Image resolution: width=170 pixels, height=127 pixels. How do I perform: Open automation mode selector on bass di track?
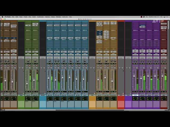(28, 55)
